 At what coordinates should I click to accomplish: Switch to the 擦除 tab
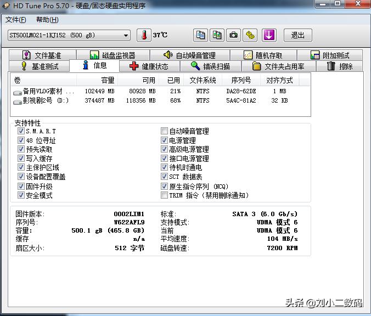pyautogui.click(x=340, y=66)
